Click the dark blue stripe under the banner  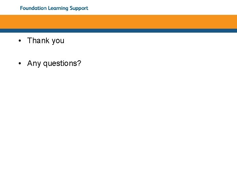pos(118,31)
